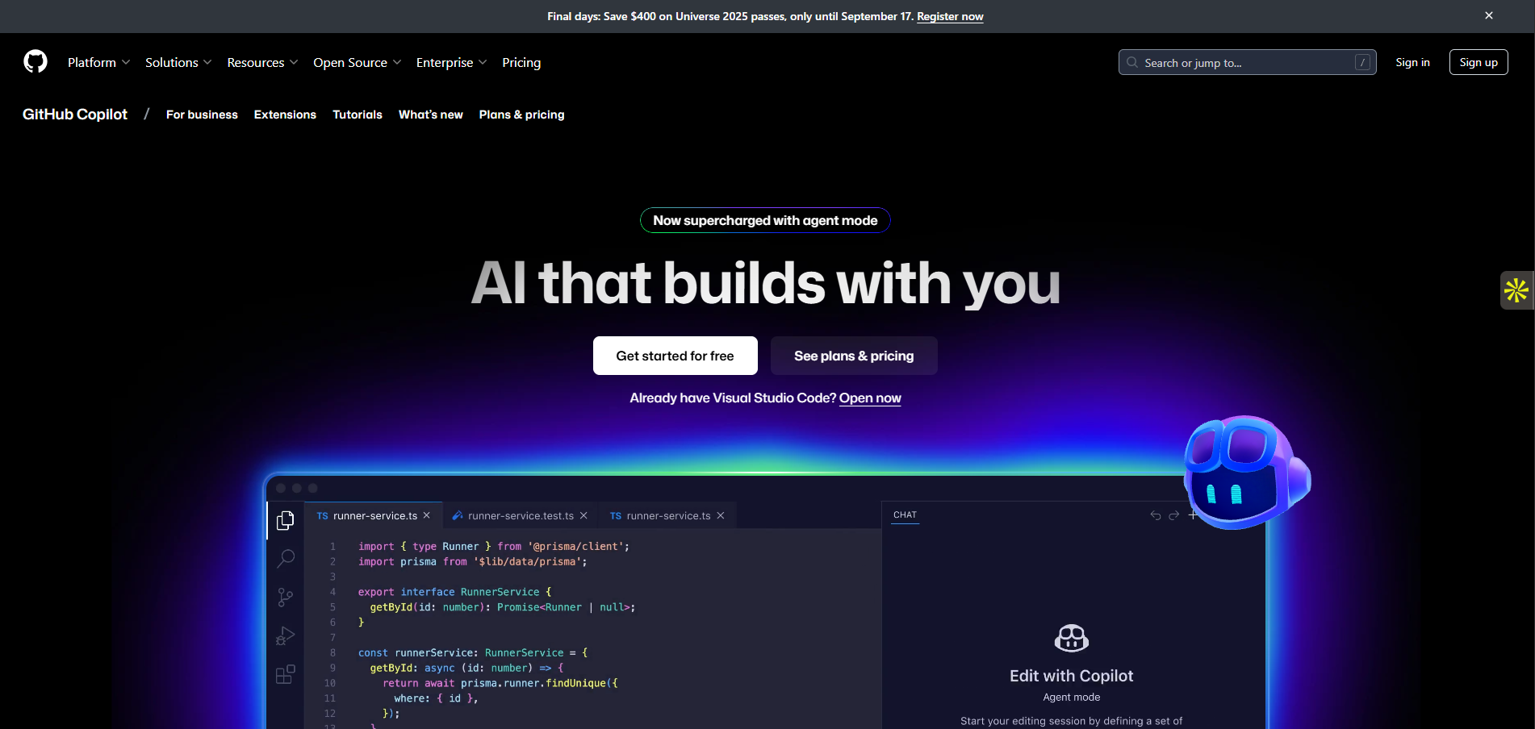The image size is (1535, 729).
Task: Click the Register now link in banner
Action: (x=950, y=16)
